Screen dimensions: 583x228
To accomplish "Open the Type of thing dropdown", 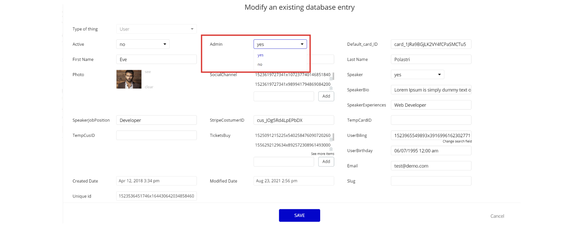I will 156,29.
